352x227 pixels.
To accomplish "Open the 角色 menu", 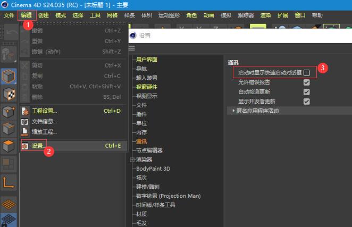I will pyautogui.click(x=191, y=15).
